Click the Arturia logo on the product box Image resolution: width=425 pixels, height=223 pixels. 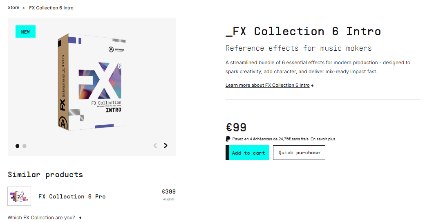[x=110, y=50]
